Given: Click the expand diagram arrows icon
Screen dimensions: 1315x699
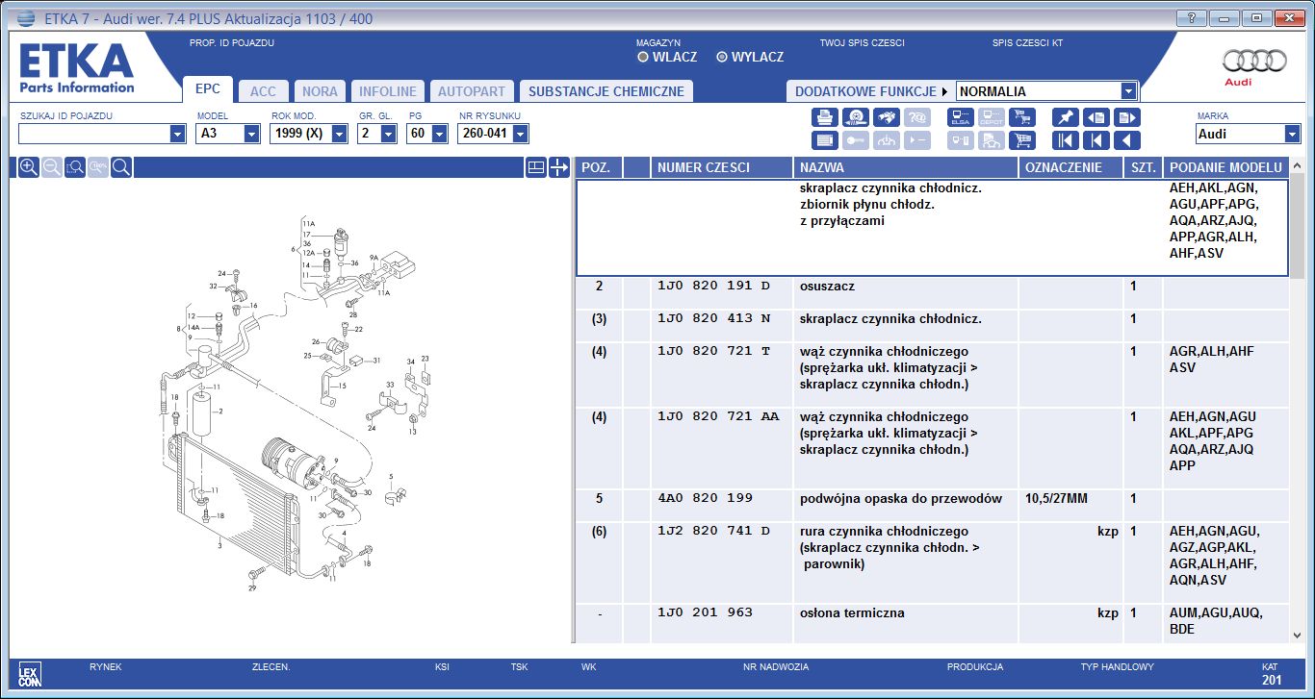Looking at the screenshot, I should click(x=559, y=167).
